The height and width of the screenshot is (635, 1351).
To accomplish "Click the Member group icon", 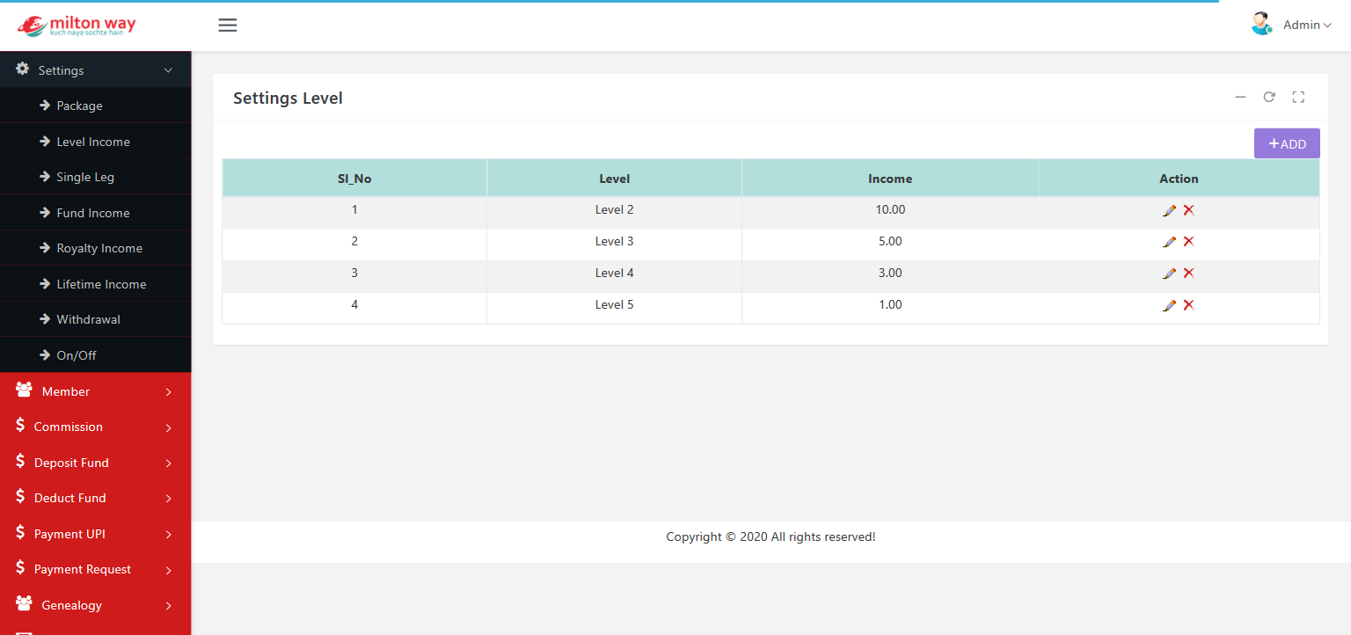I will coord(24,390).
